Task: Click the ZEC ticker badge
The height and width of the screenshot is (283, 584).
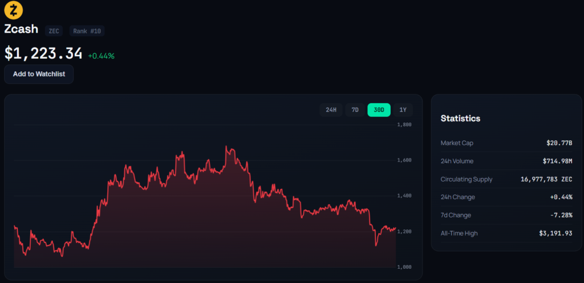Action: pos(54,31)
